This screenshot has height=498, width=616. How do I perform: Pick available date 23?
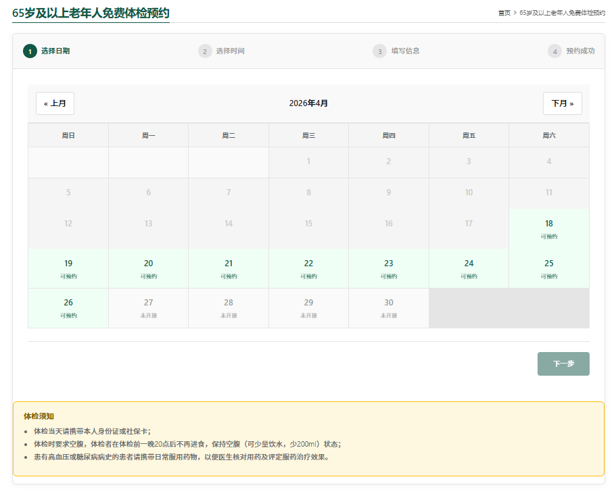click(x=389, y=268)
